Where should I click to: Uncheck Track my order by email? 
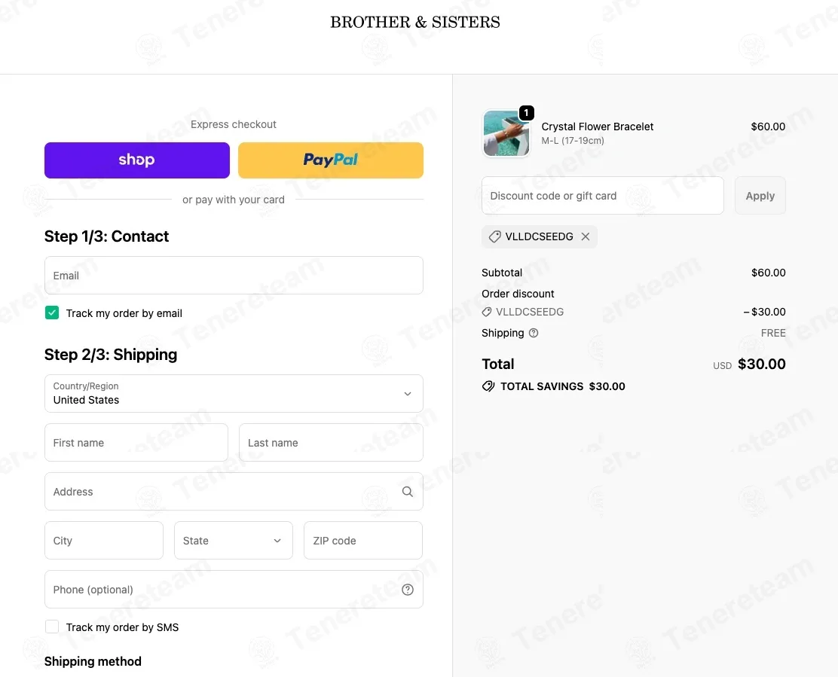tap(52, 313)
